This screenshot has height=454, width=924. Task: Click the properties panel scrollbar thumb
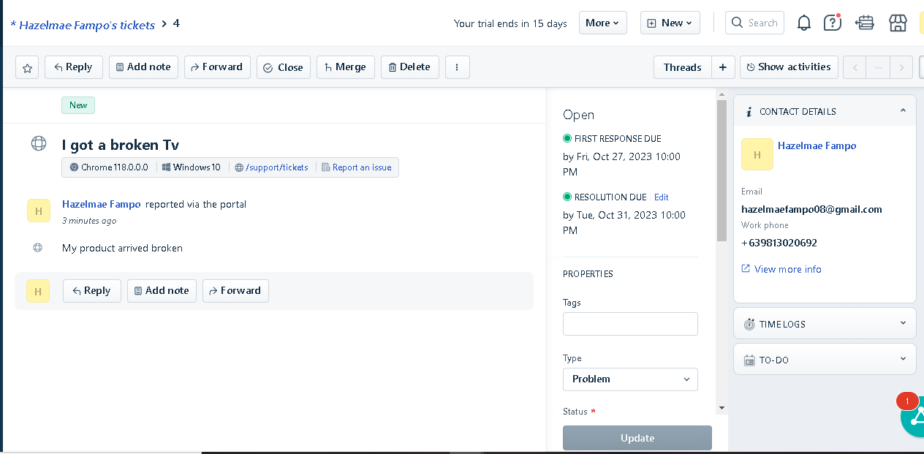click(x=722, y=171)
